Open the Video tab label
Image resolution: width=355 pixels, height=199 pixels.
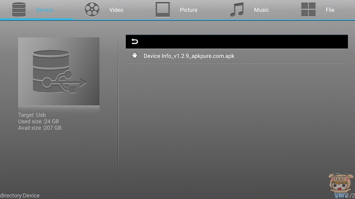click(x=116, y=10)
